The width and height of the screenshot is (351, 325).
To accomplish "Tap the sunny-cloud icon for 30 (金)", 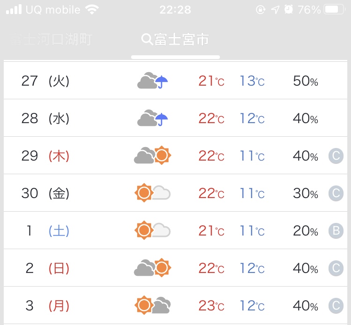I will tap(153, 192).
